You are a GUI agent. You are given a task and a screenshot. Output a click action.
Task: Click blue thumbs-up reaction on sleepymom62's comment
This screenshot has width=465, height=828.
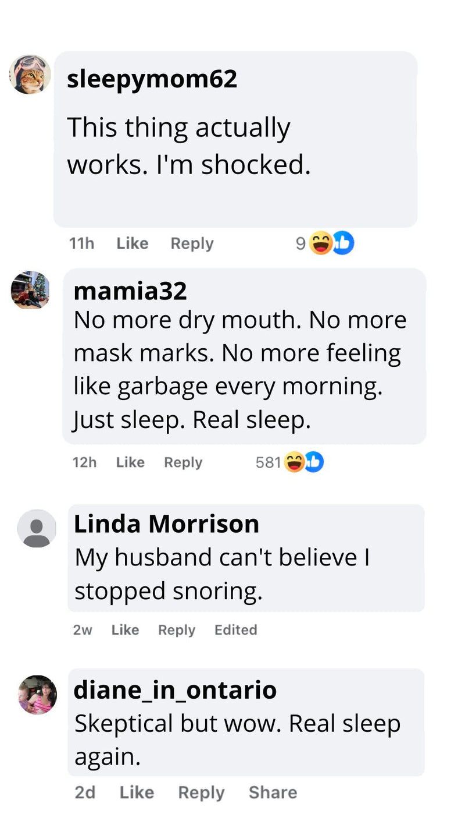pyautogui.click(x=343, y=243)
